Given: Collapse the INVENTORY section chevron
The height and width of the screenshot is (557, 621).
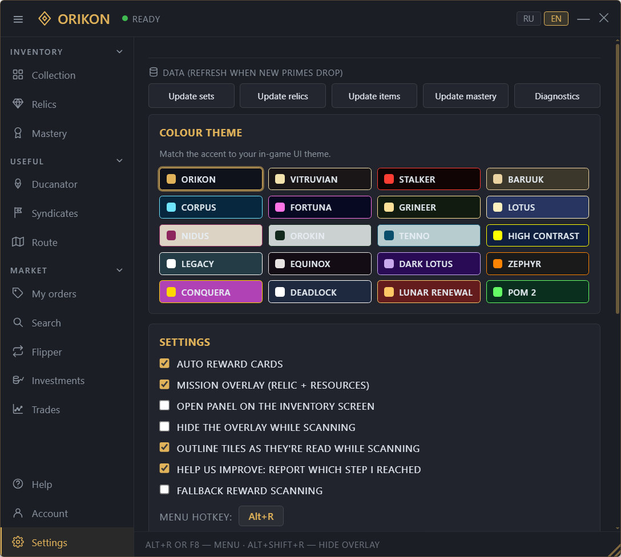Looking at the screenshot, I should pos(120,51).
